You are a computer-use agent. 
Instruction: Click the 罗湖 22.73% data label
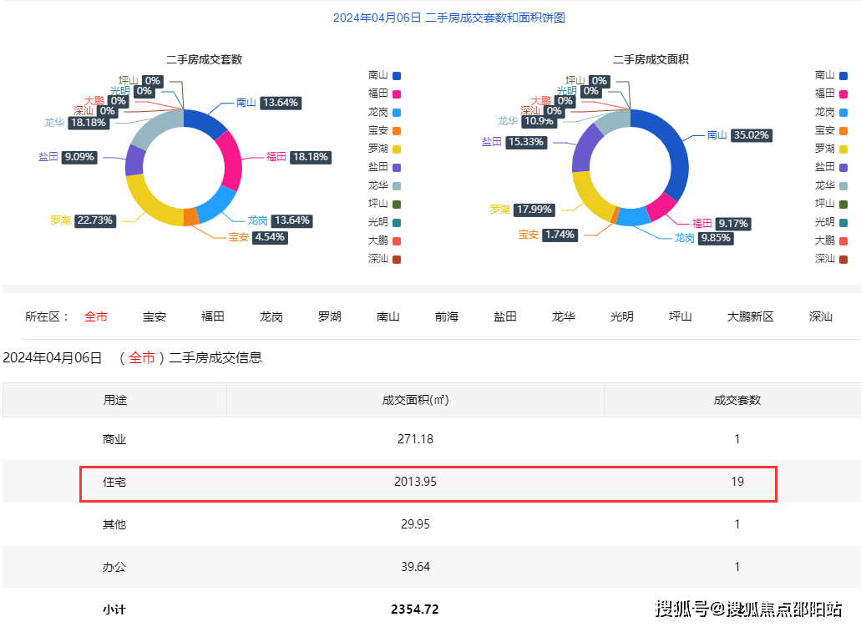click(83, 220)
